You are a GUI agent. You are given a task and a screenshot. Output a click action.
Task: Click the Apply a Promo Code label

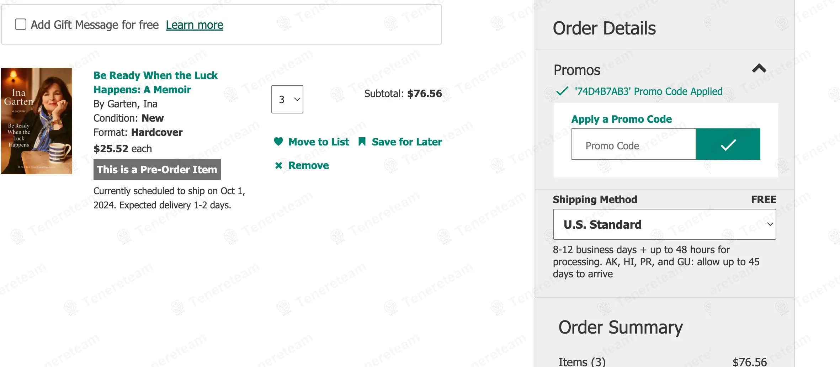pos(621,119)
